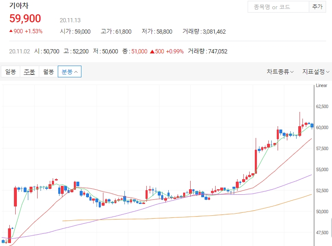Click the 고가 61,800 high price
This screenshot has width=332, height=246.
point(116,32)
